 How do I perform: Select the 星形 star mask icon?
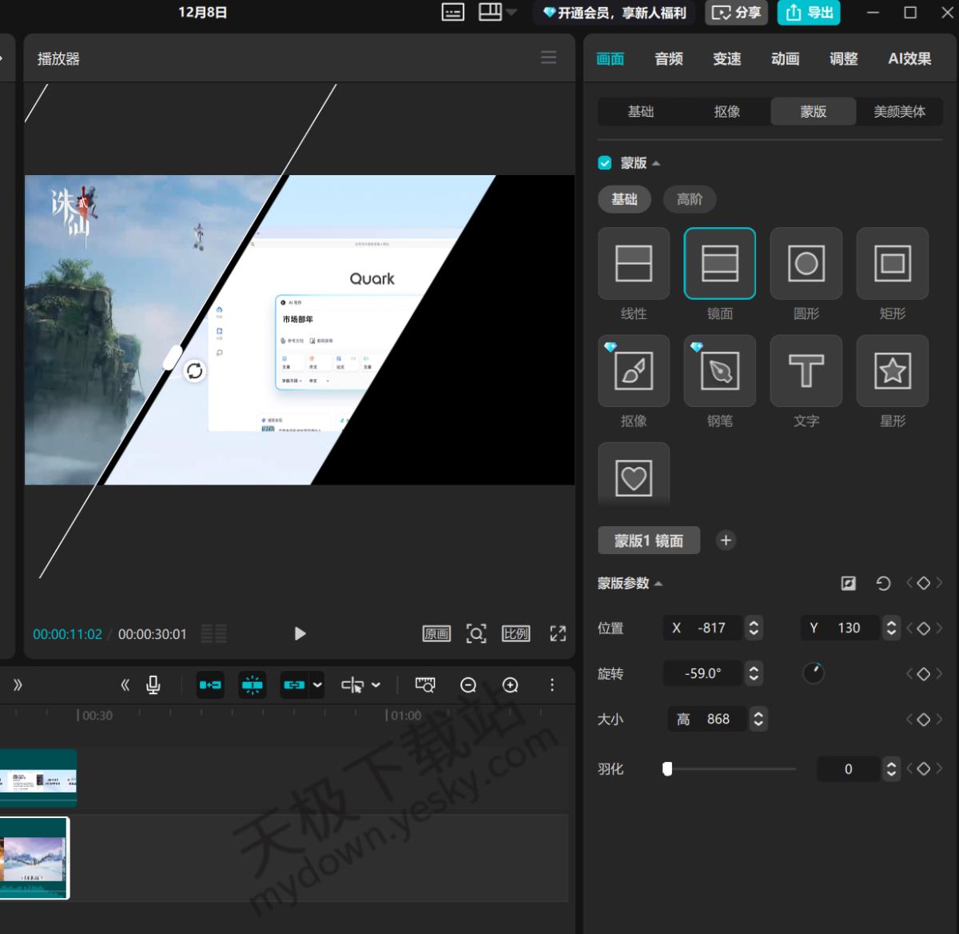892,371
